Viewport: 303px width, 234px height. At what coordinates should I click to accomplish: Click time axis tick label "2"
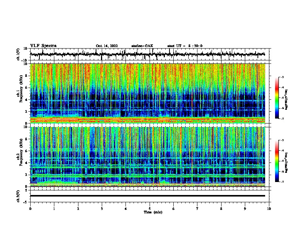pos(78,209)
